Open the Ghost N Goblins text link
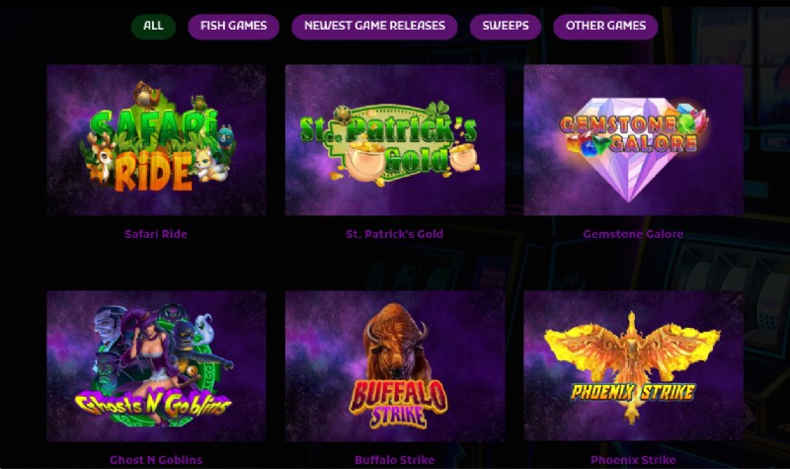 (x=156, y=460)
